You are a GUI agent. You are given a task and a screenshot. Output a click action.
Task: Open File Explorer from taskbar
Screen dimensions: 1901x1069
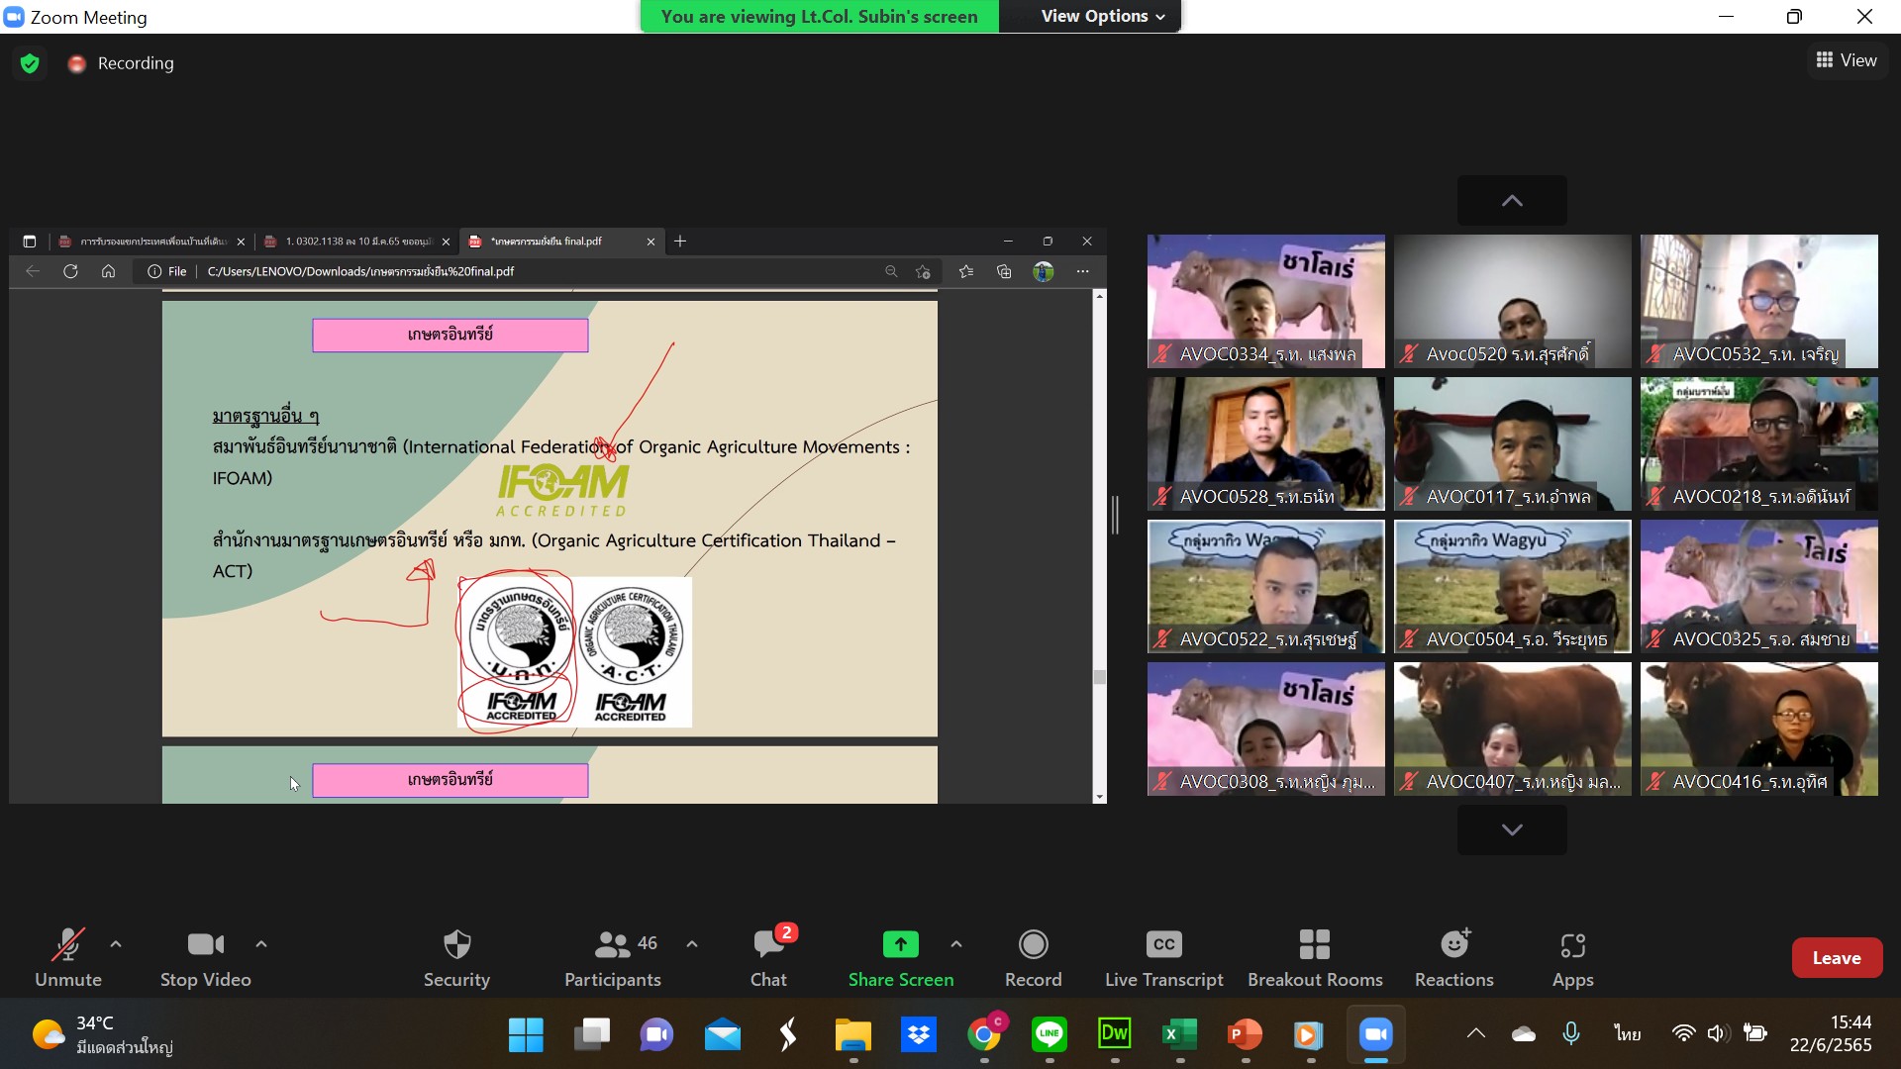[x=852, y=1035]
